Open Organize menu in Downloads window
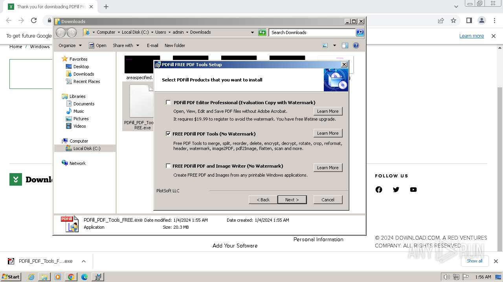The image size is (503, 282). click(x=70, y=45)
